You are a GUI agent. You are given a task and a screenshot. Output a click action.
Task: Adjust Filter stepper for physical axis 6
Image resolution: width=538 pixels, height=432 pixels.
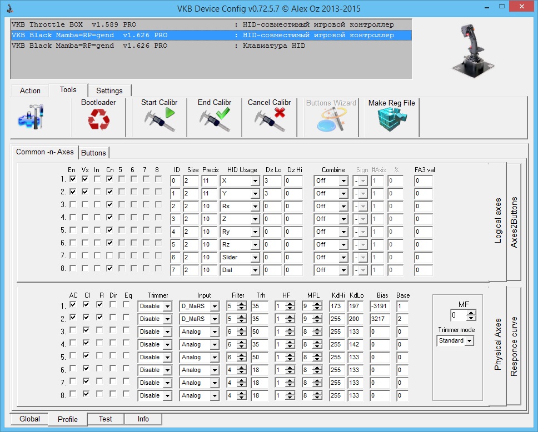(242, 370)
